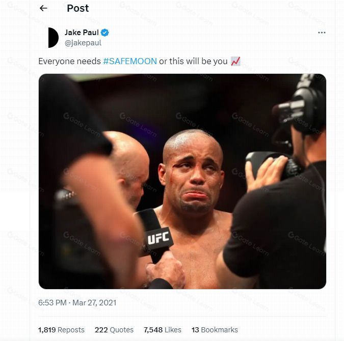Viewport: 344px width, 341px height.
Task: Click the back arrow icon
Action: coord(43,8)
